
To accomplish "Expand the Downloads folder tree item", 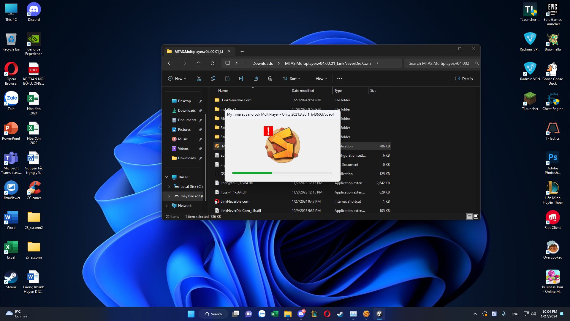I will [168, 158].
